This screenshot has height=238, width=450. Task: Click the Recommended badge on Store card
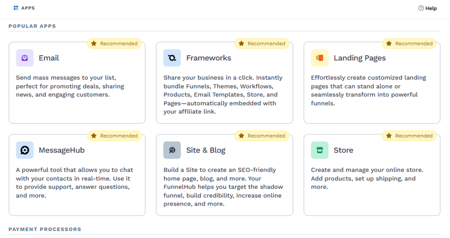[409, 136]
